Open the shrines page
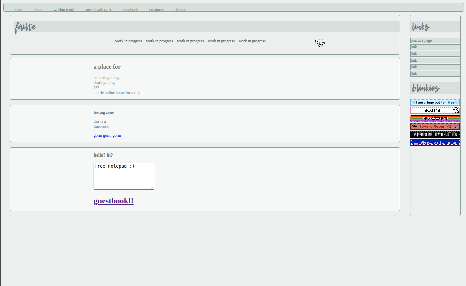 point(180,10)
